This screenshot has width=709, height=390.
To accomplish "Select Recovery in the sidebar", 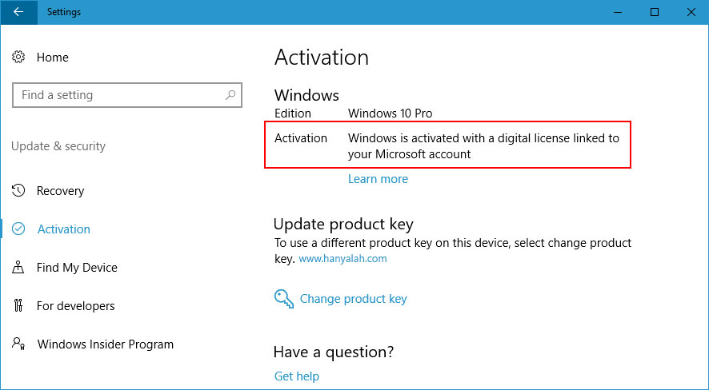I will click(x=60, y=191).
